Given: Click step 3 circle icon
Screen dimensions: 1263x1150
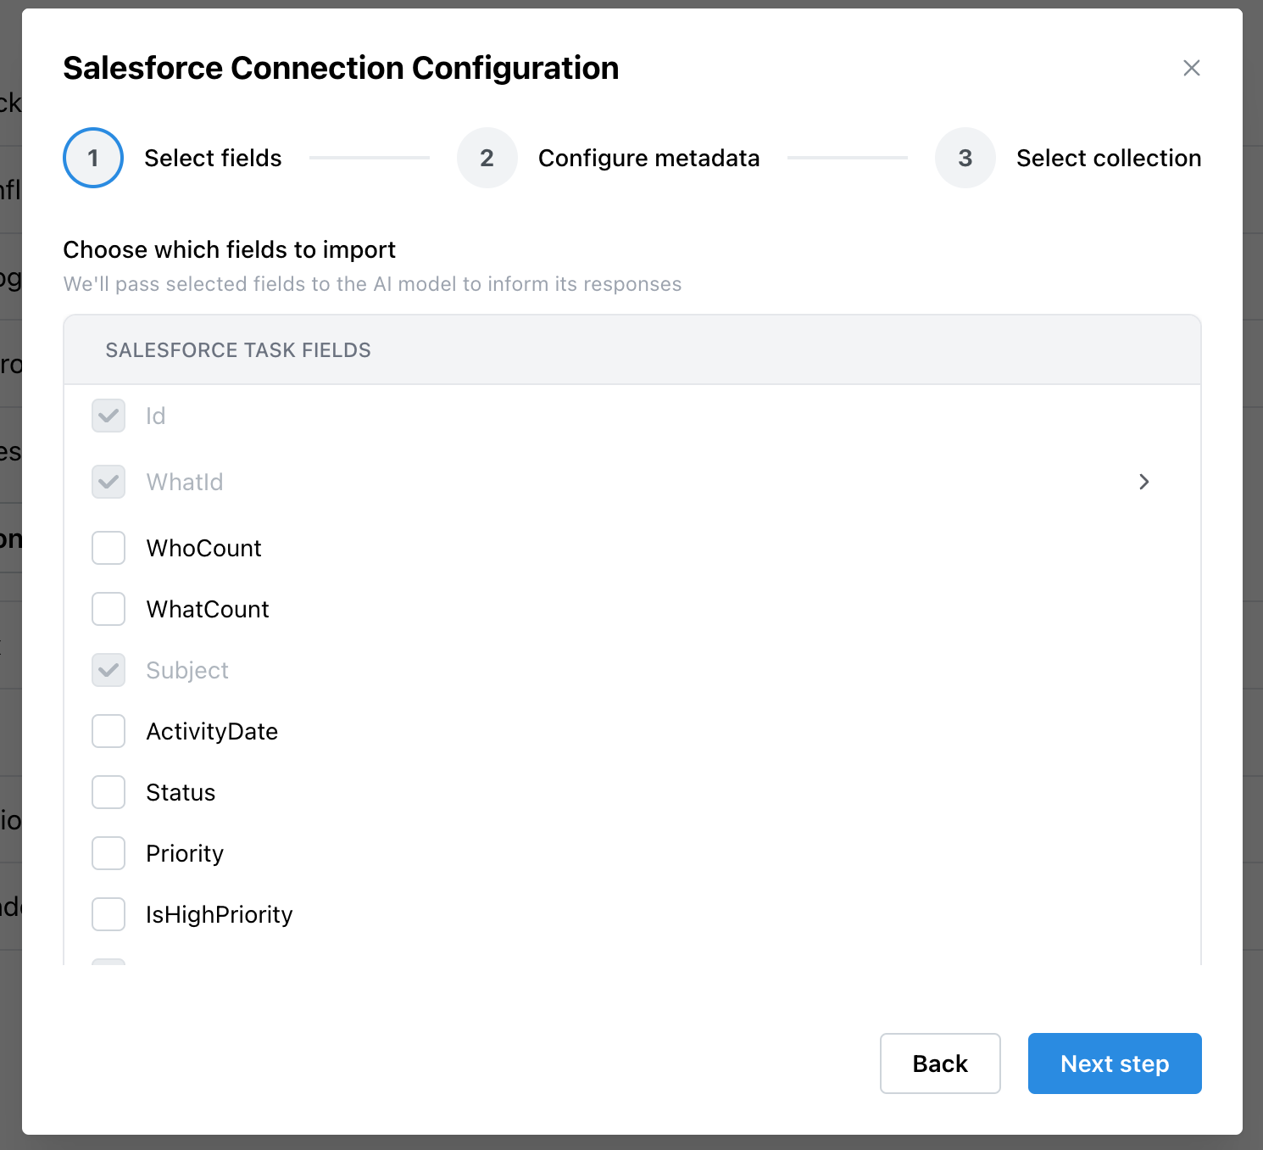Looking at the screenshot, I should tap(965, 158).
